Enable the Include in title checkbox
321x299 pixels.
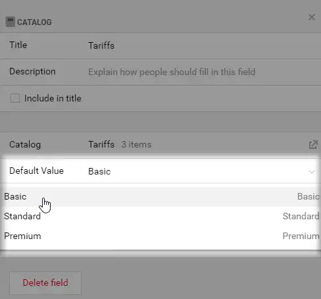(x=15, y=98)
